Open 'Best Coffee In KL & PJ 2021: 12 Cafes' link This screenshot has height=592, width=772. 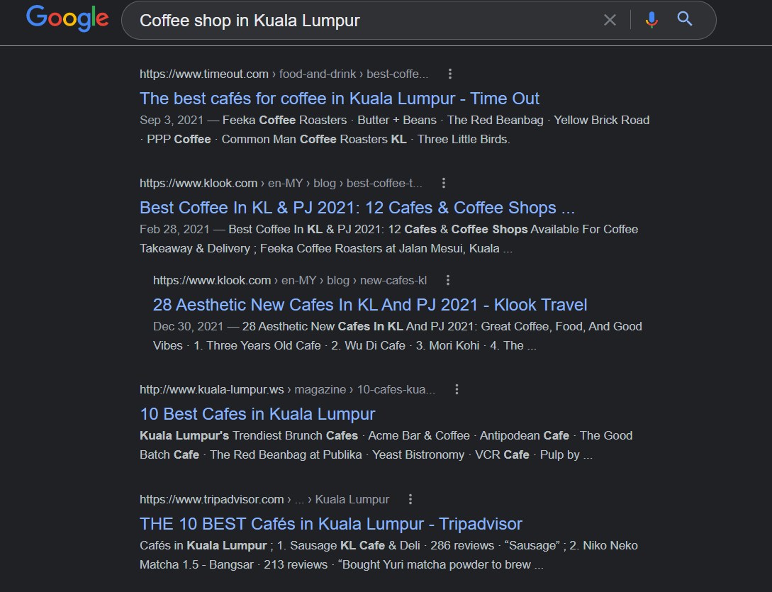click(x=357, y=208)
